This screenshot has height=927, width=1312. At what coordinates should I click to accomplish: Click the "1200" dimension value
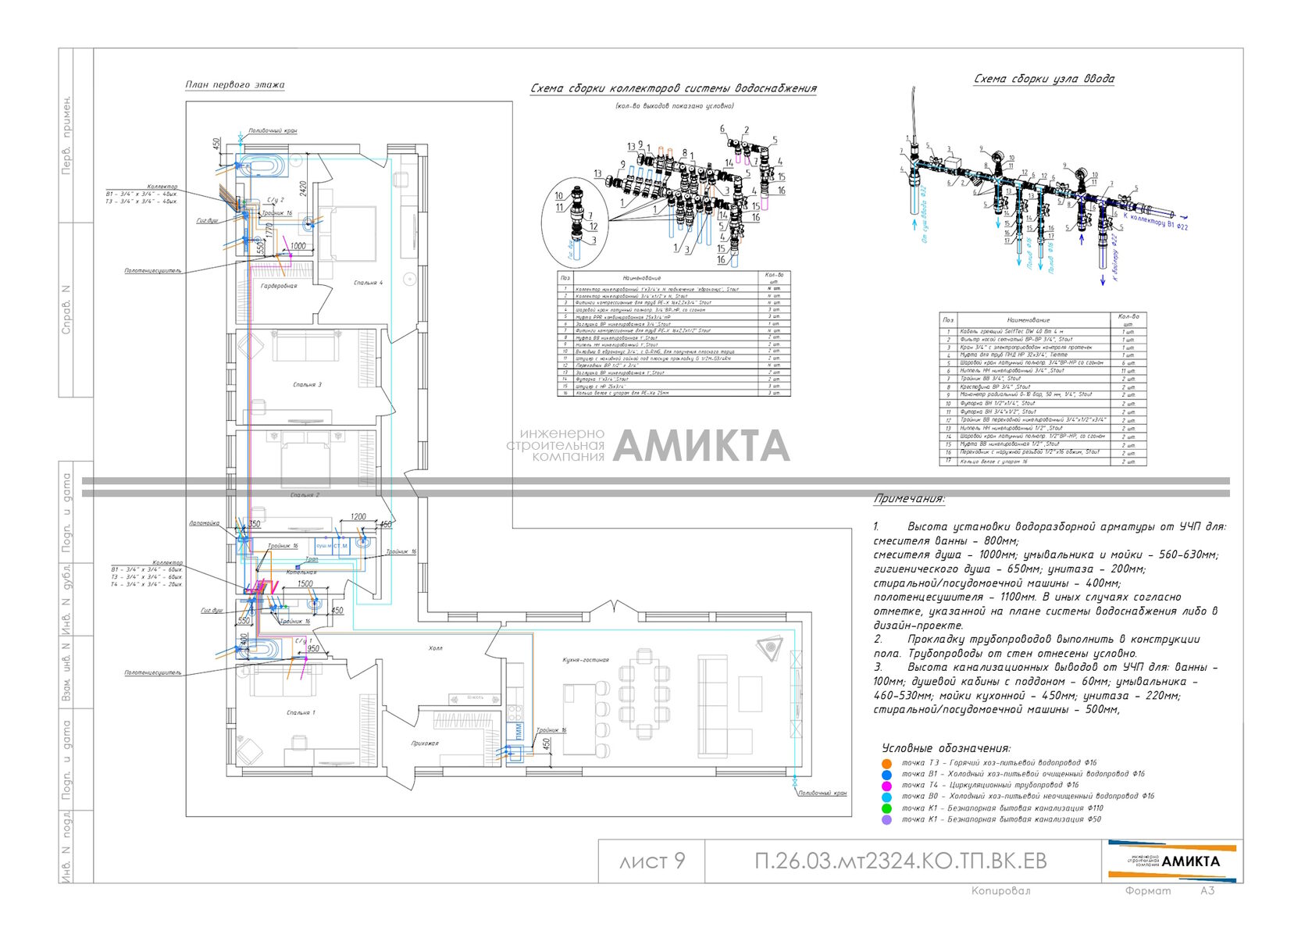click(x=358, y=517)
